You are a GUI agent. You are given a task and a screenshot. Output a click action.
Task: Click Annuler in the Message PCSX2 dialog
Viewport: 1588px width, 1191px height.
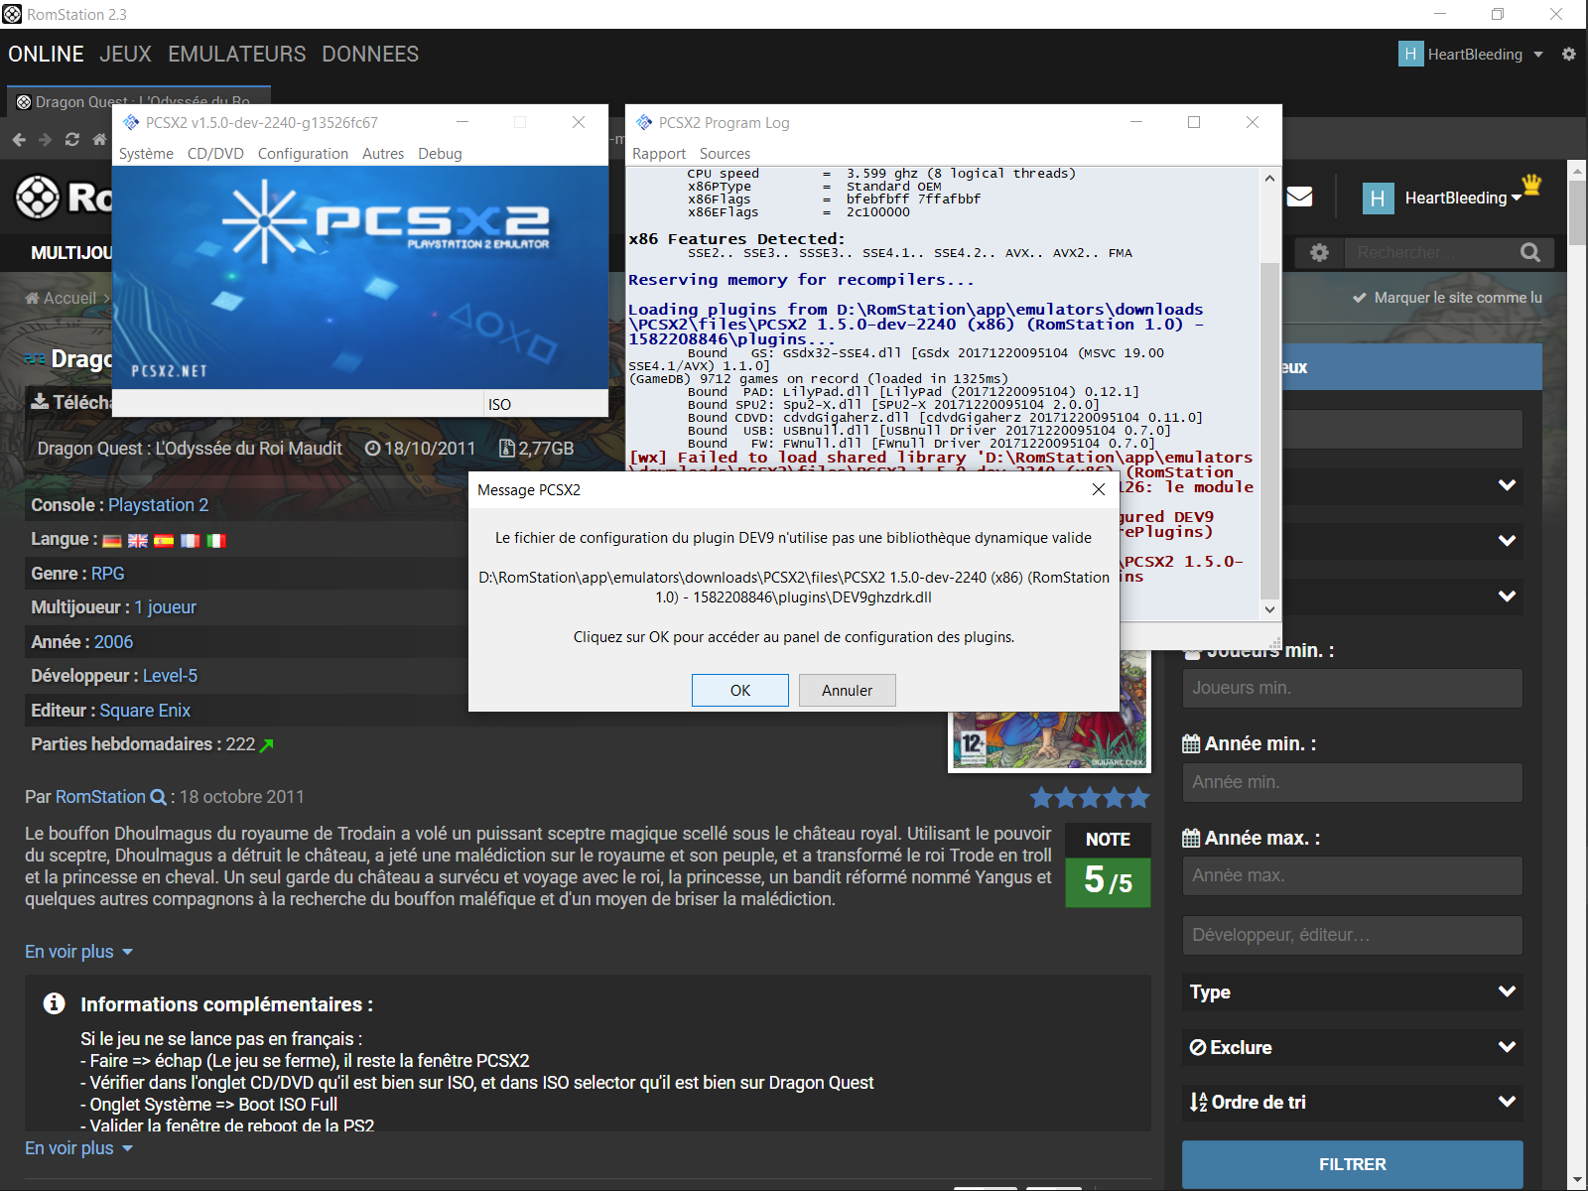click(847, 690)
